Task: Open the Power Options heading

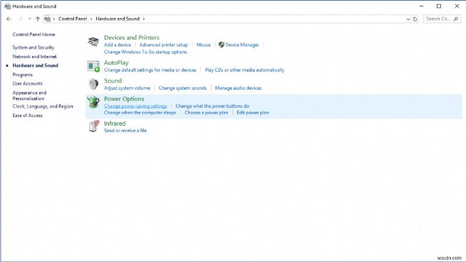Action: click(x=124, y=99)
